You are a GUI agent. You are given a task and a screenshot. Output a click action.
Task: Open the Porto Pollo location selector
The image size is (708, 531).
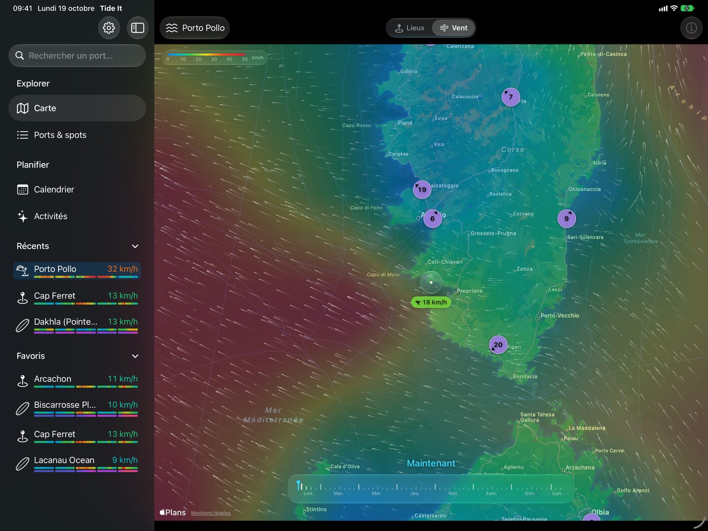click(x=195, y=28)
